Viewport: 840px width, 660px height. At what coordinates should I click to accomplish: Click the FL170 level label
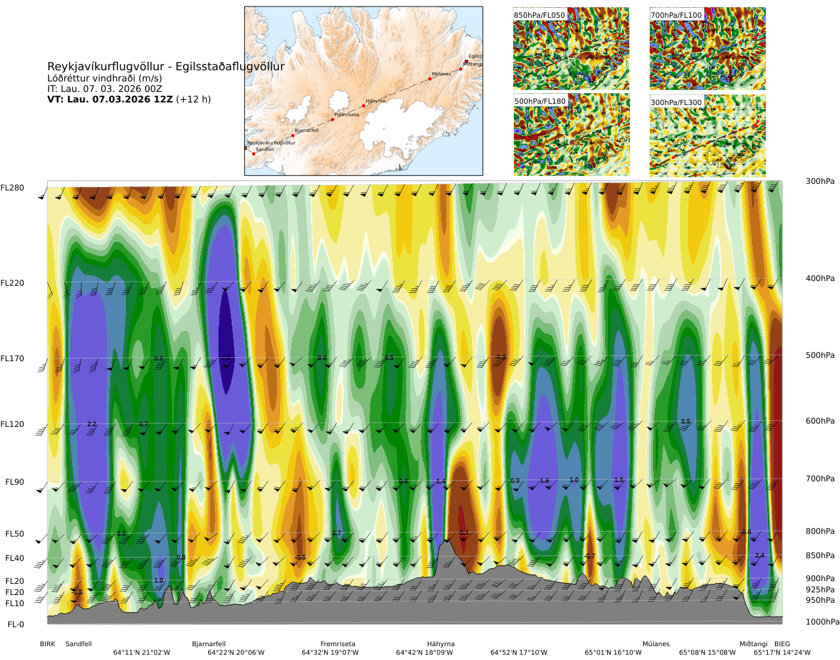click(x=12, y=359)
